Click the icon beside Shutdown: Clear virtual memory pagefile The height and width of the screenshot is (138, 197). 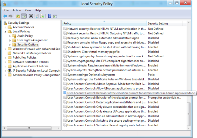[x=65, y=52]
